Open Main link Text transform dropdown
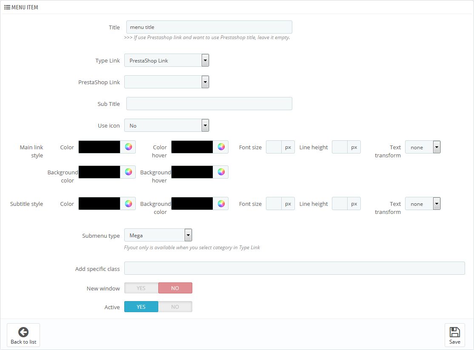The height and width of the screenshot is (350, 474). point(423,147)
